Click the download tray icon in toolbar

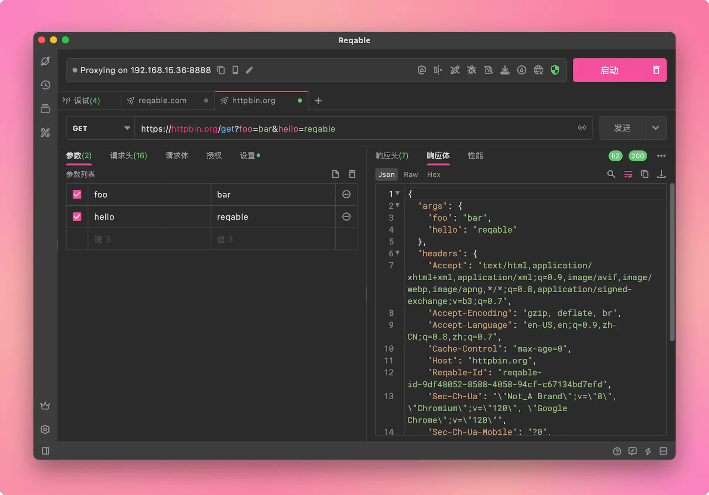pyautogui.click(x=505, y=70)
